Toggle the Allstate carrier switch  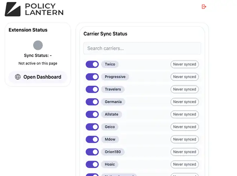click(92, 114)
